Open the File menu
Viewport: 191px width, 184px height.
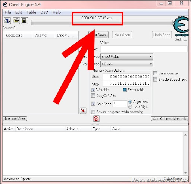[x=8, y=12]
